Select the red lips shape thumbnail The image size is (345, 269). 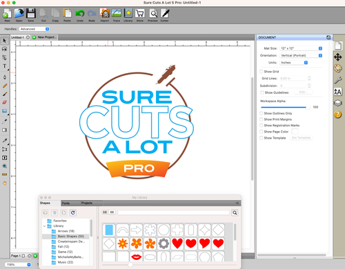[x=136, y=257]
